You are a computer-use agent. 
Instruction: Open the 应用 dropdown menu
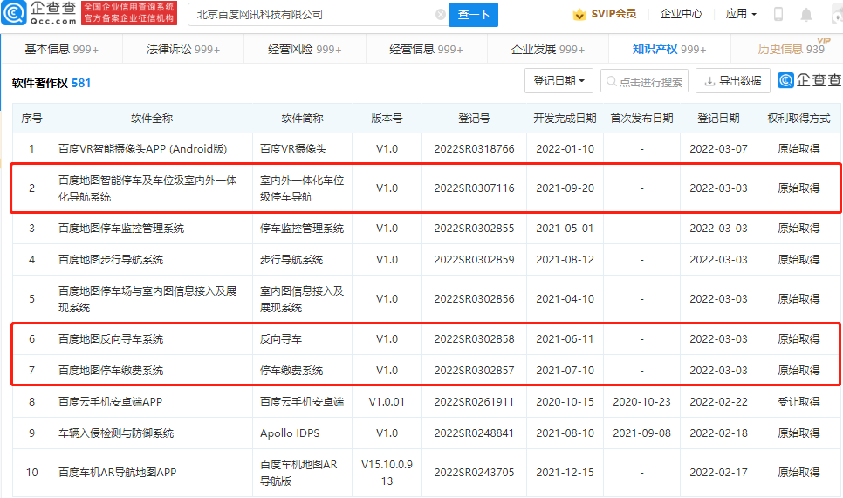741,14
